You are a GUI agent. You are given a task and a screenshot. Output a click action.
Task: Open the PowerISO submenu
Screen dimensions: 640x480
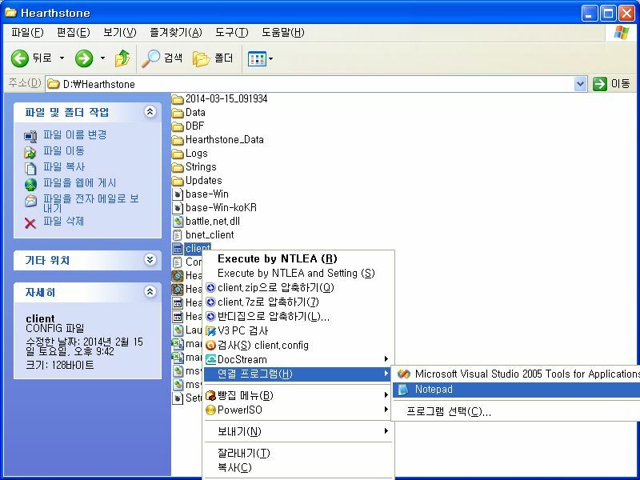click(298, 410)
